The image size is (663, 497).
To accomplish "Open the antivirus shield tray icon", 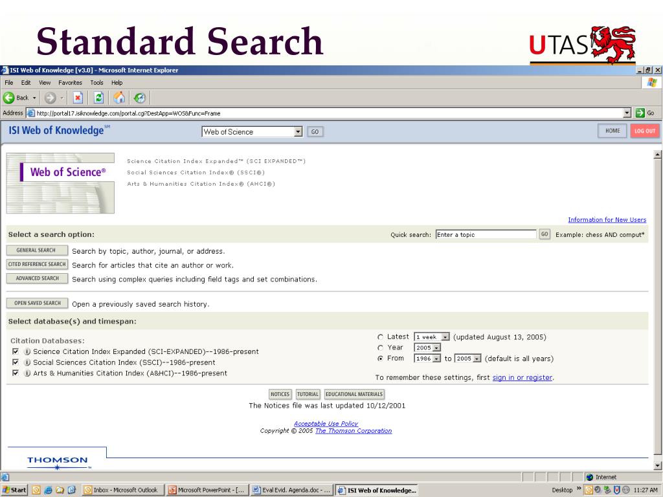I will pos(617,490).
